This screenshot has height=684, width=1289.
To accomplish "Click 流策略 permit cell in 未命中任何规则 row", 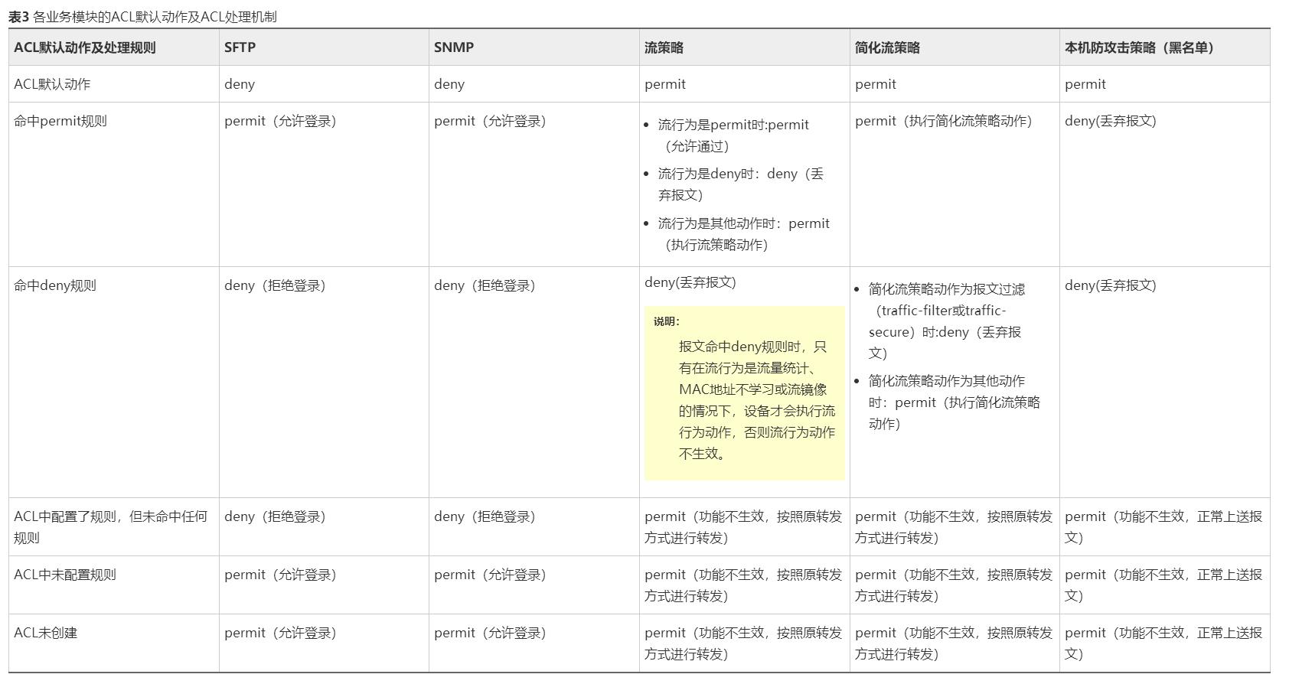I will pos(743,527).
